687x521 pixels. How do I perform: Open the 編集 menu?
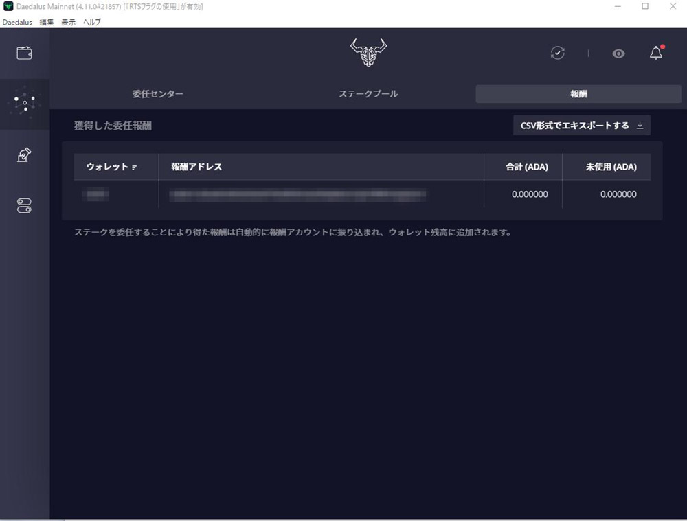point(47,22)
